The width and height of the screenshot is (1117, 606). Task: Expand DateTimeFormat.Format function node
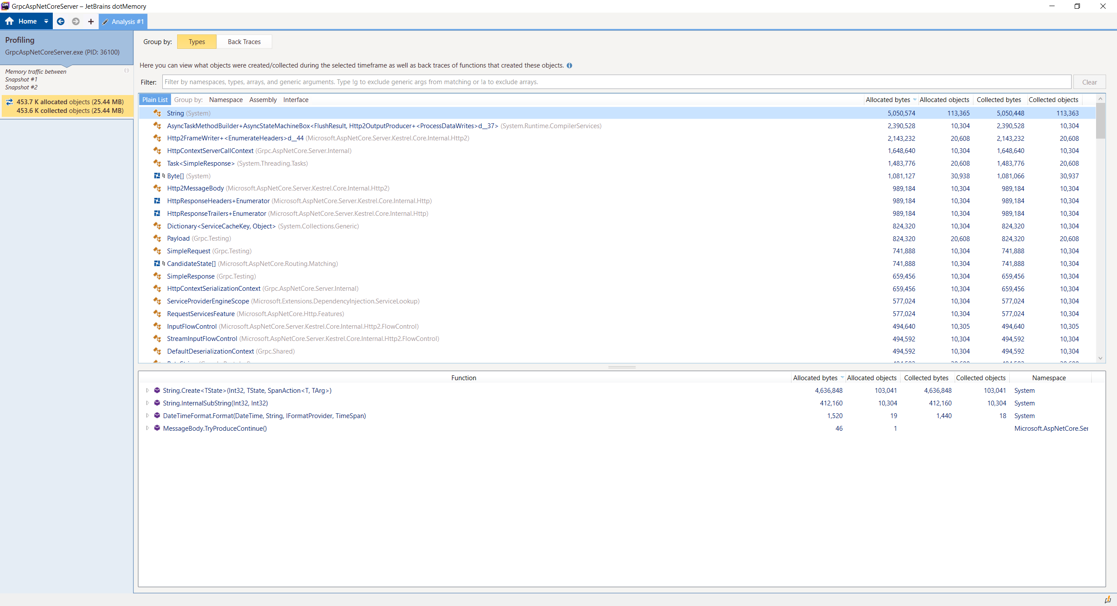[147, 416]
